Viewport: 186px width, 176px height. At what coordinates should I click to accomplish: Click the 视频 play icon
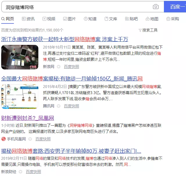tap(44, 19)
